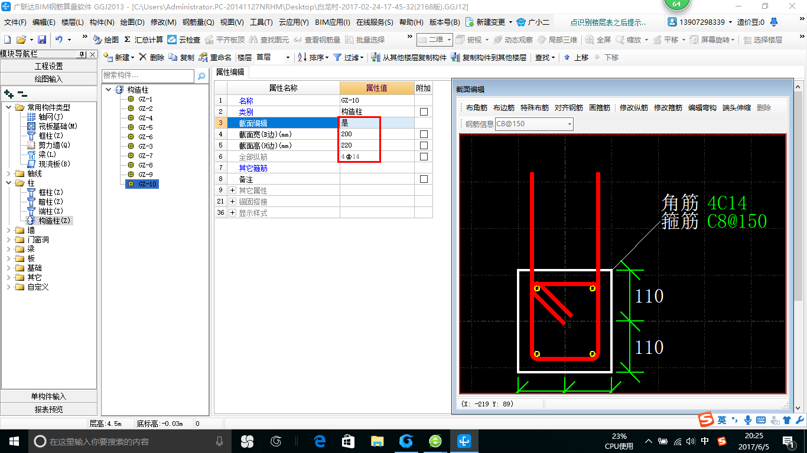Expand 锚固搭接 property group
The image size is (807, 453).
(x=232, y=202)
